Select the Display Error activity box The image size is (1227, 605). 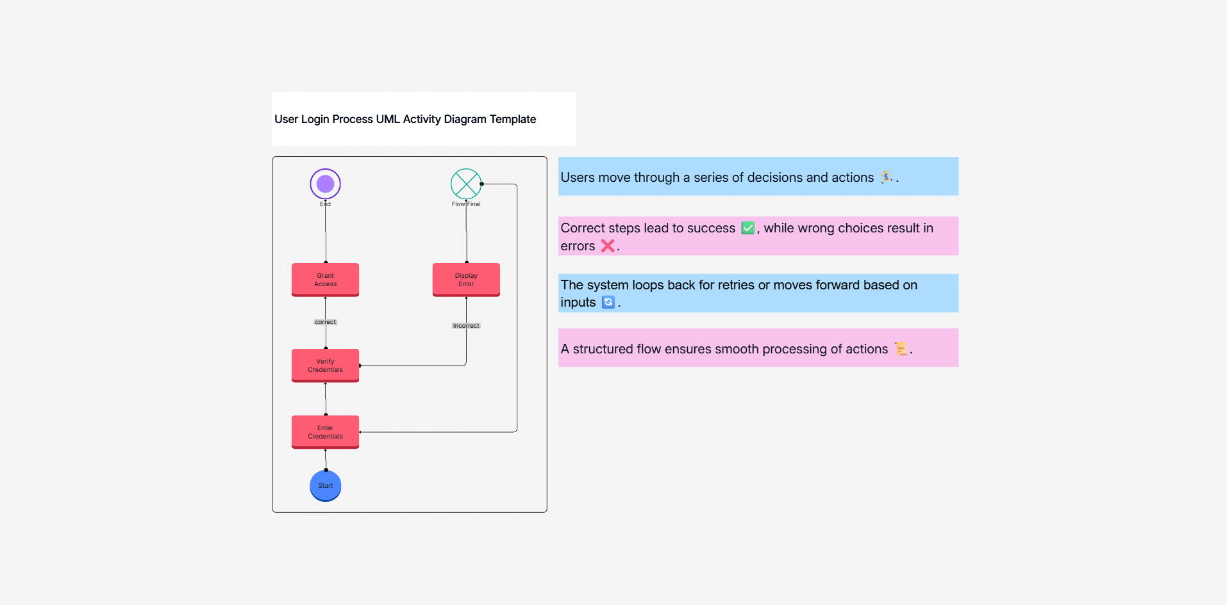466,280
